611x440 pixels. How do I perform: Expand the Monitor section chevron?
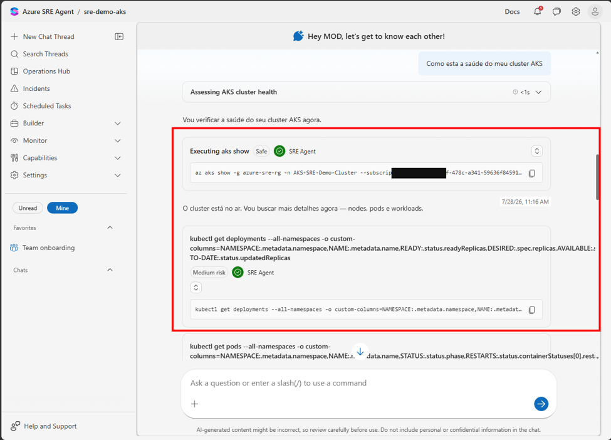pyautogui.click(x=118, y=140)
